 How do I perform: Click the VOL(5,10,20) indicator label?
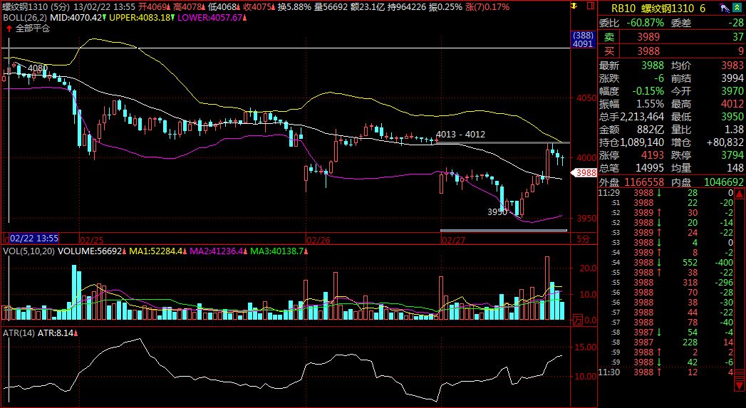[x=29, y=251]
